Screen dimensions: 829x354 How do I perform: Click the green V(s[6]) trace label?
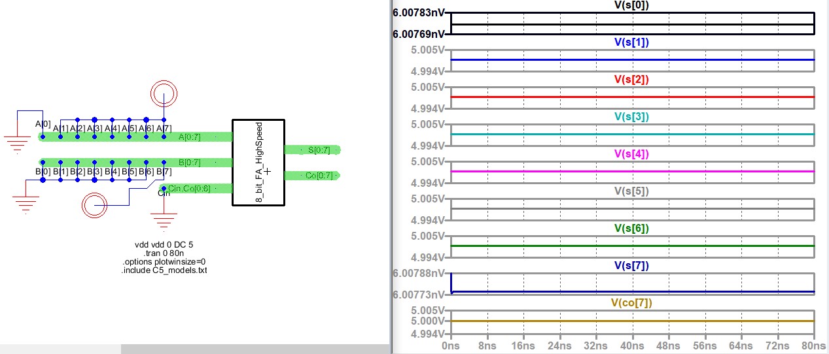[x=631, y=229]
